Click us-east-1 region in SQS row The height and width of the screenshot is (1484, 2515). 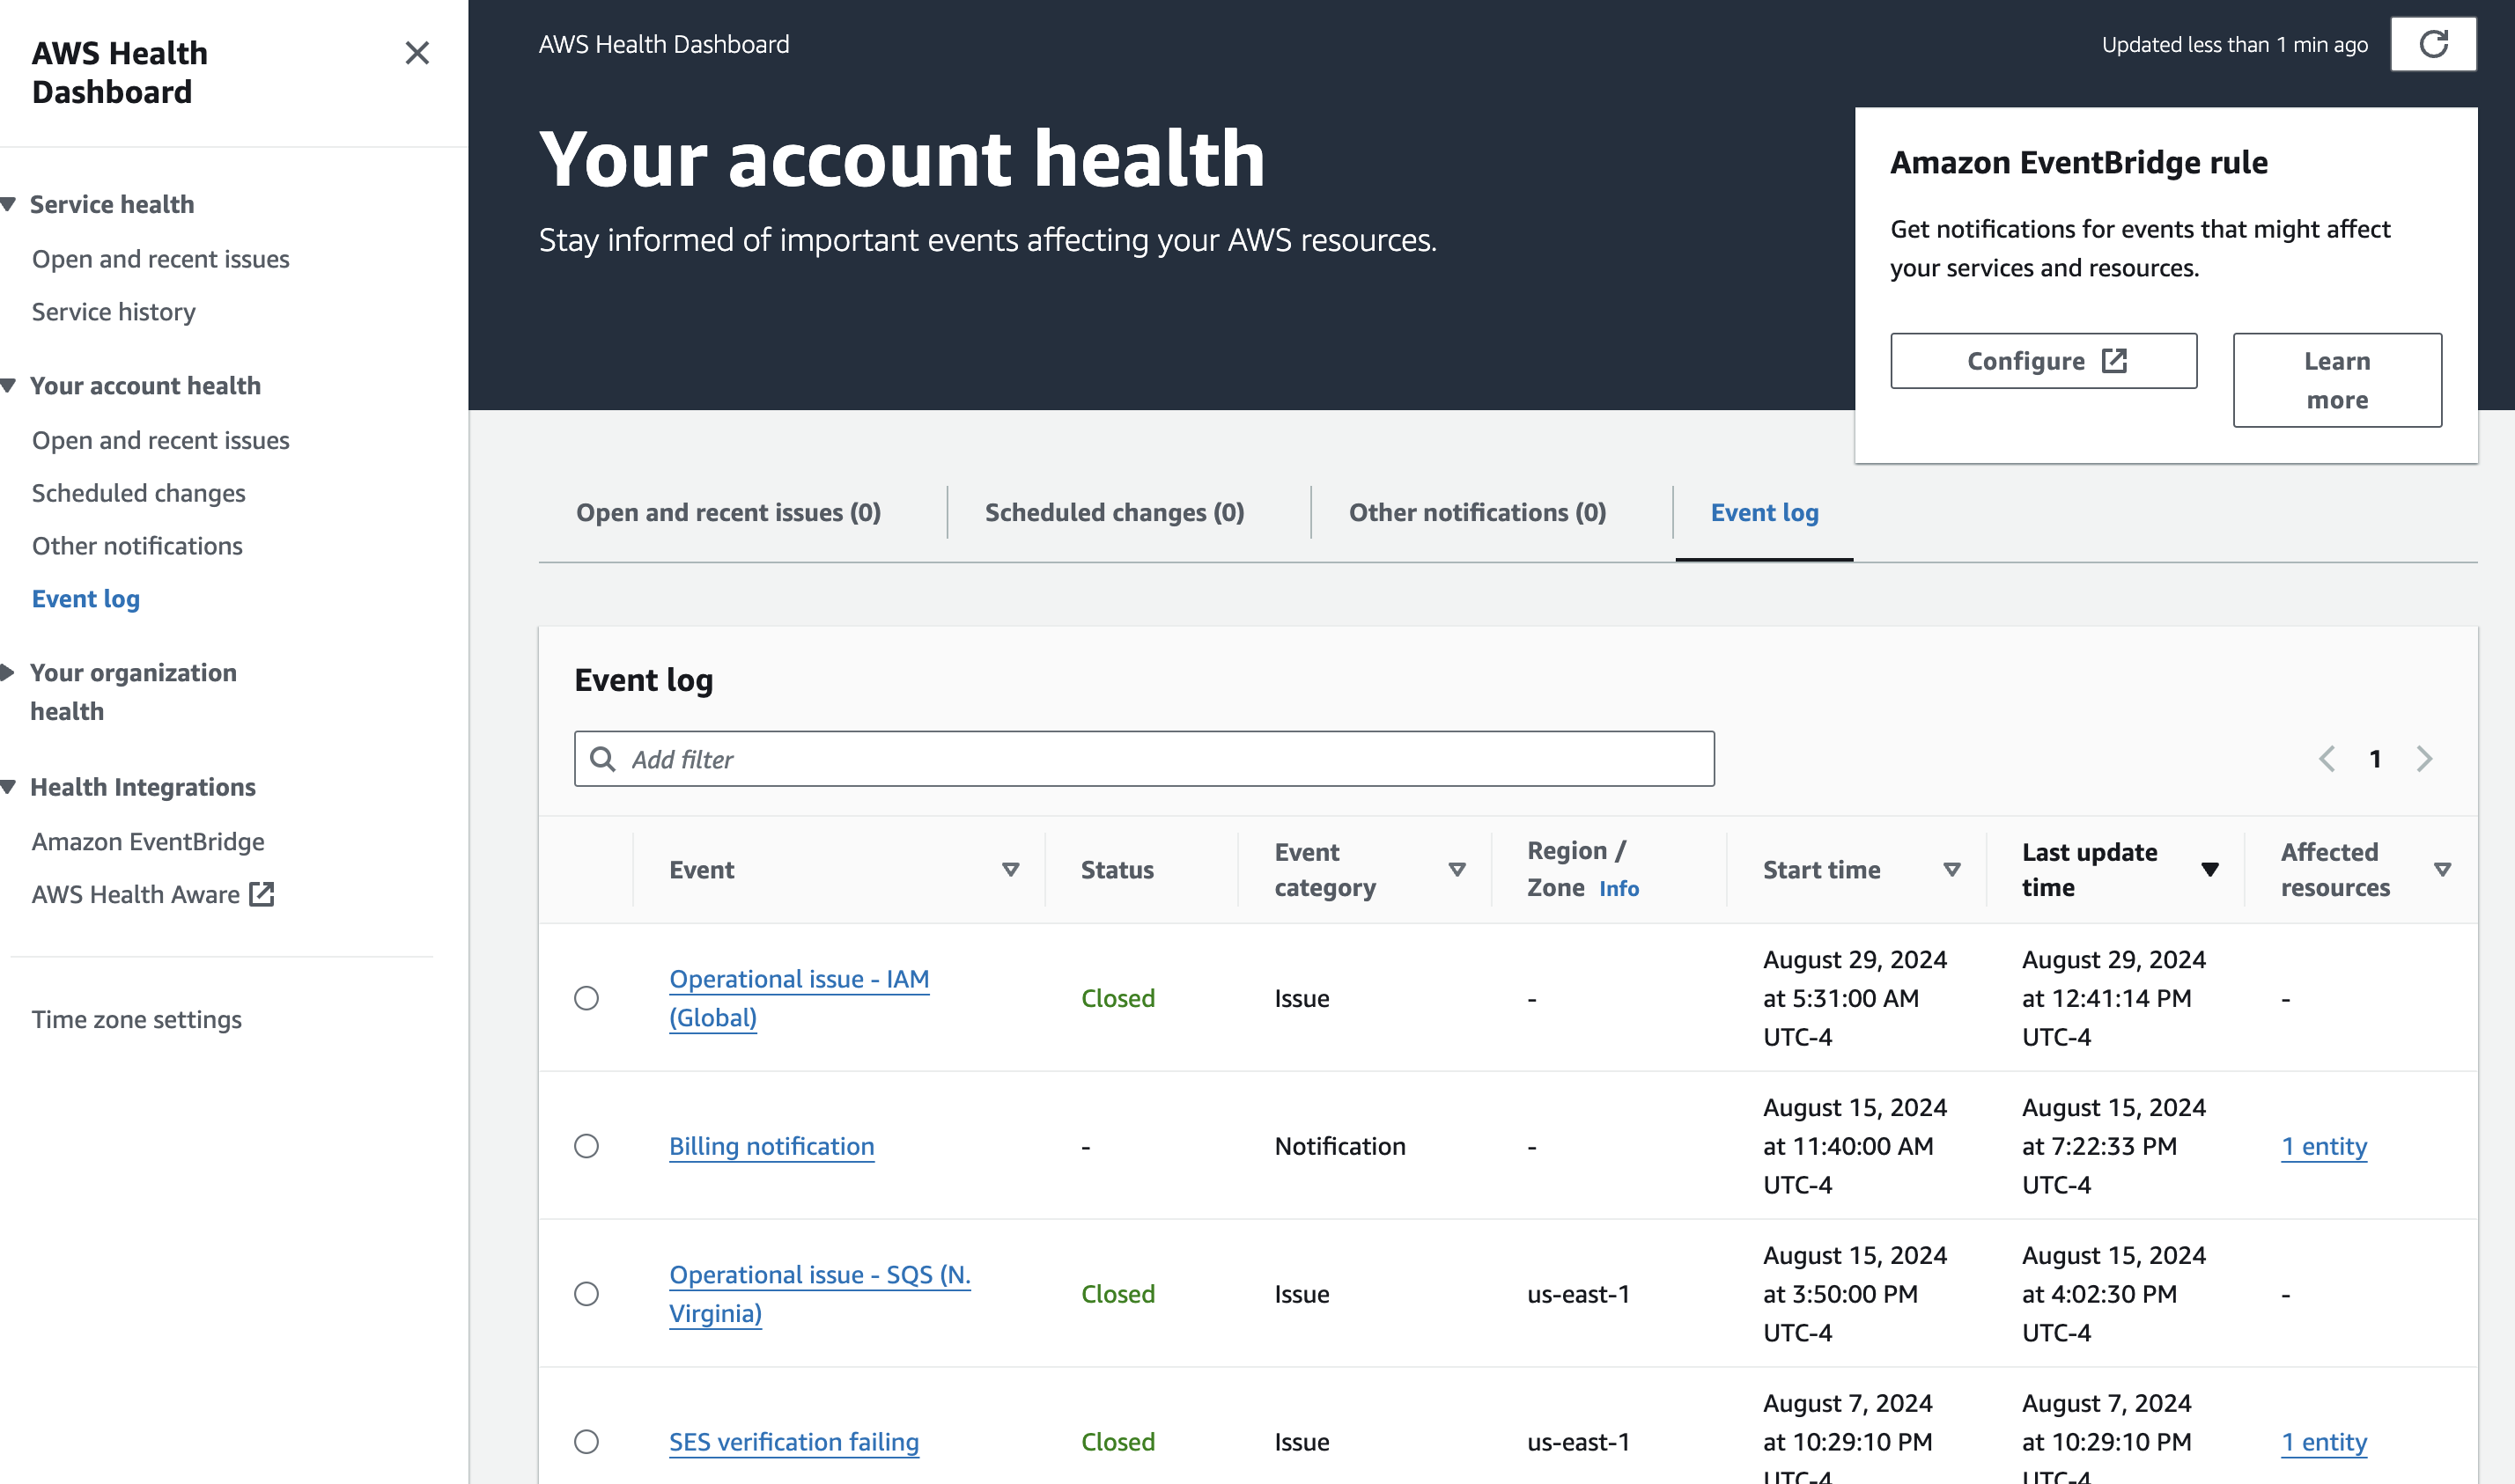[x=1579, y=1294]
